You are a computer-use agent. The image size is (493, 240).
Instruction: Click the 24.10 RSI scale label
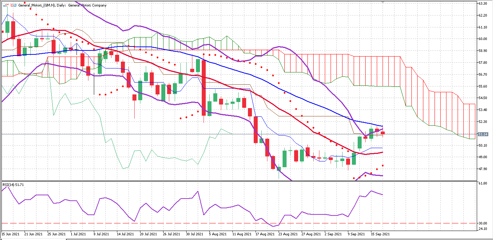tap(483, 228)
